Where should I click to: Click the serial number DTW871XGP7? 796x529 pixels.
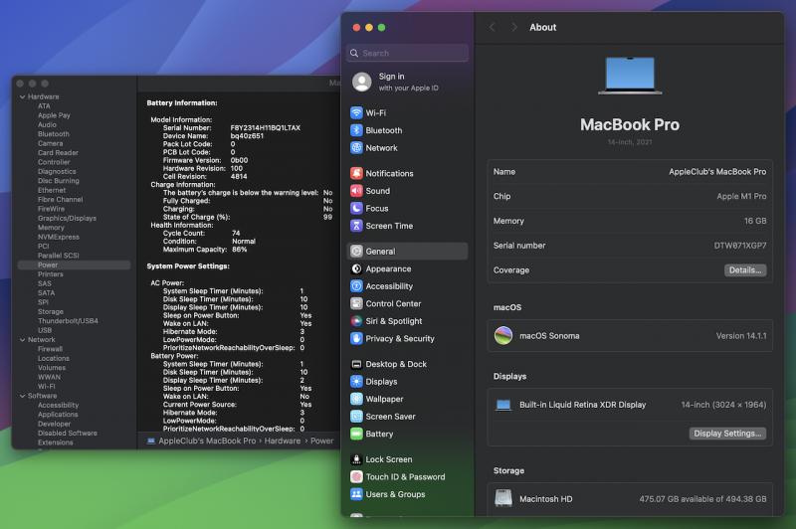740,246
